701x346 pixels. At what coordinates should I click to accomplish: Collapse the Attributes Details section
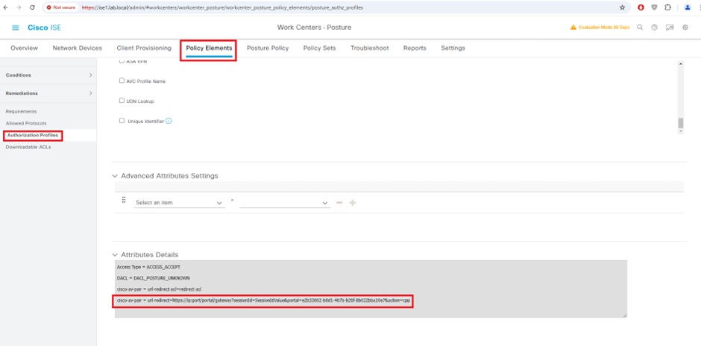coord(115,255)
